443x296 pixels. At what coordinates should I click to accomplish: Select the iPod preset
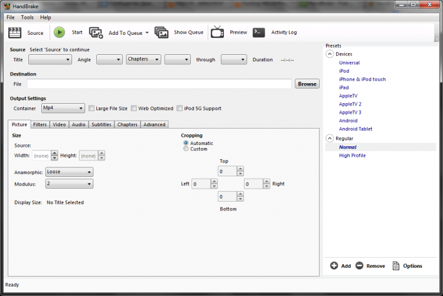tap(344, 71)
